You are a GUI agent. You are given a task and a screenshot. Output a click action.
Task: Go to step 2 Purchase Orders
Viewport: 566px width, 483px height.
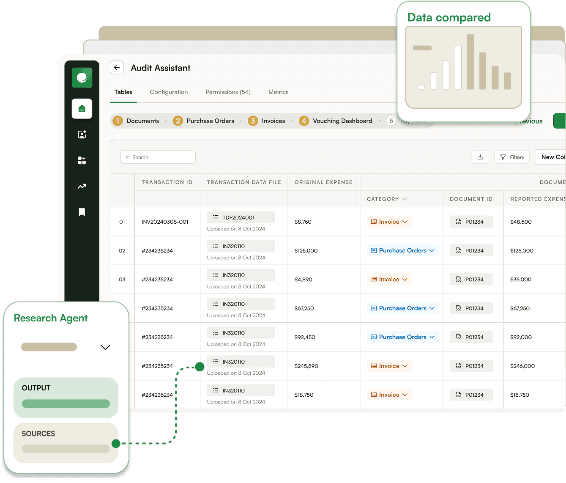tap(203, 121)
